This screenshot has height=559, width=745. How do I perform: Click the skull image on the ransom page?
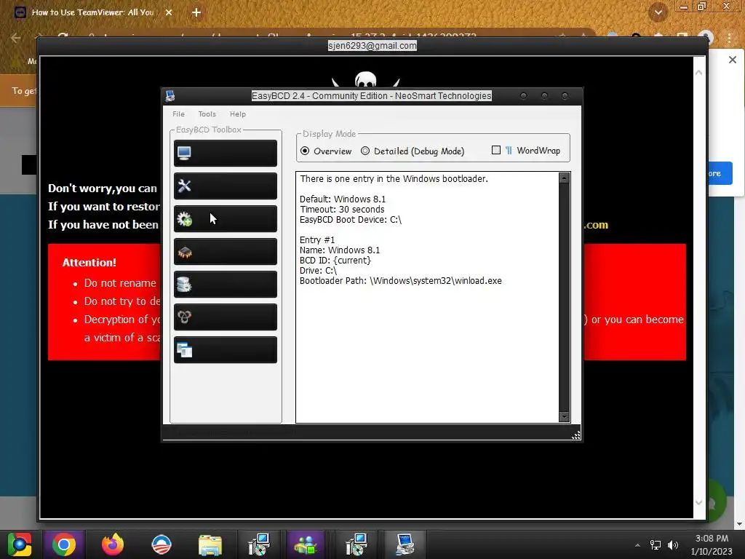(365, 79)
